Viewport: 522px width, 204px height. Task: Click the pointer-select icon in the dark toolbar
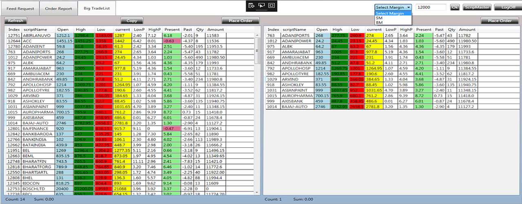pos(261,5)
